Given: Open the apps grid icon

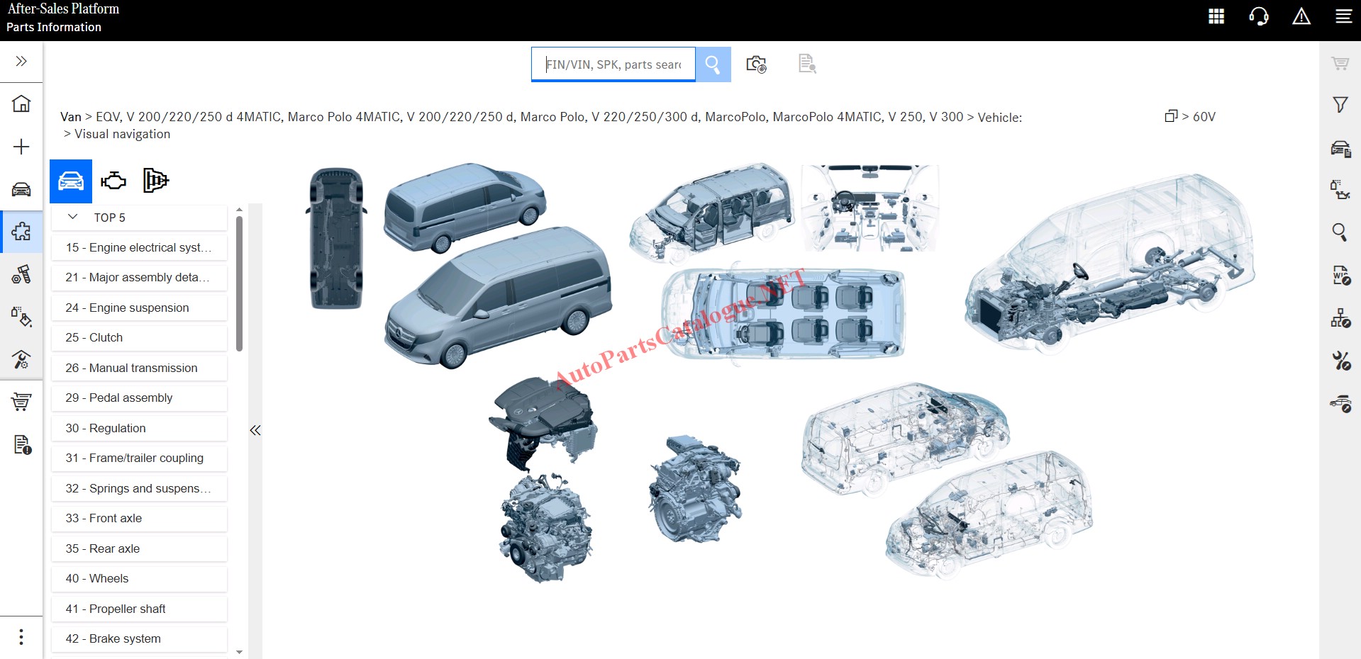Looking at the screenshot, I should [1216, 16].
